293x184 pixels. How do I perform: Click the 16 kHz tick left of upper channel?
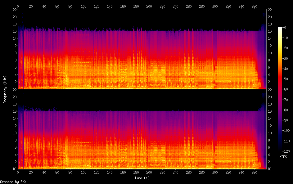point(15,31)
